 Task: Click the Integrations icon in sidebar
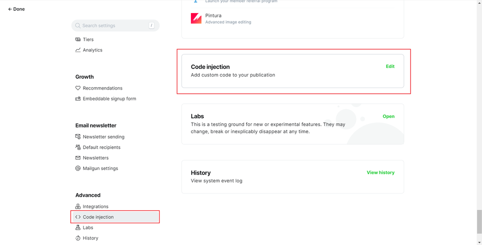click(78, 206)
